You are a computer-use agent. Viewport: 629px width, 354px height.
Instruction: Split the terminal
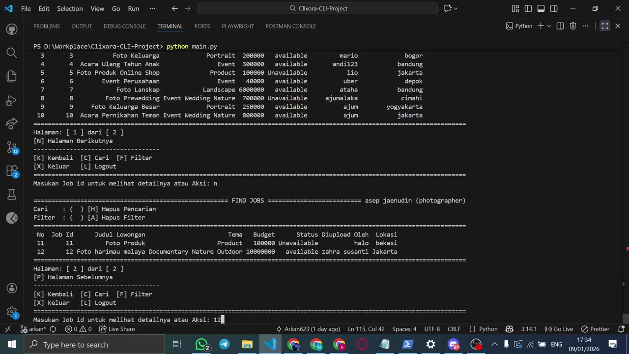[x=560, y=26]
